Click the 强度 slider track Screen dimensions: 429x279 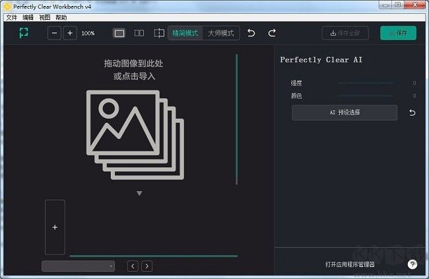click(366, 83)
